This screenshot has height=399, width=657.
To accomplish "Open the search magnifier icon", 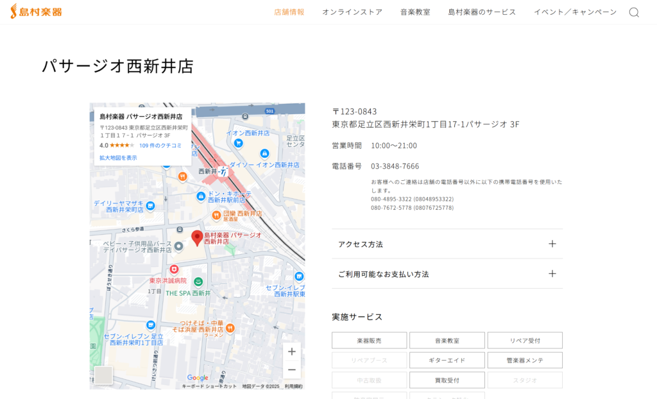I will tap(634, 12).
